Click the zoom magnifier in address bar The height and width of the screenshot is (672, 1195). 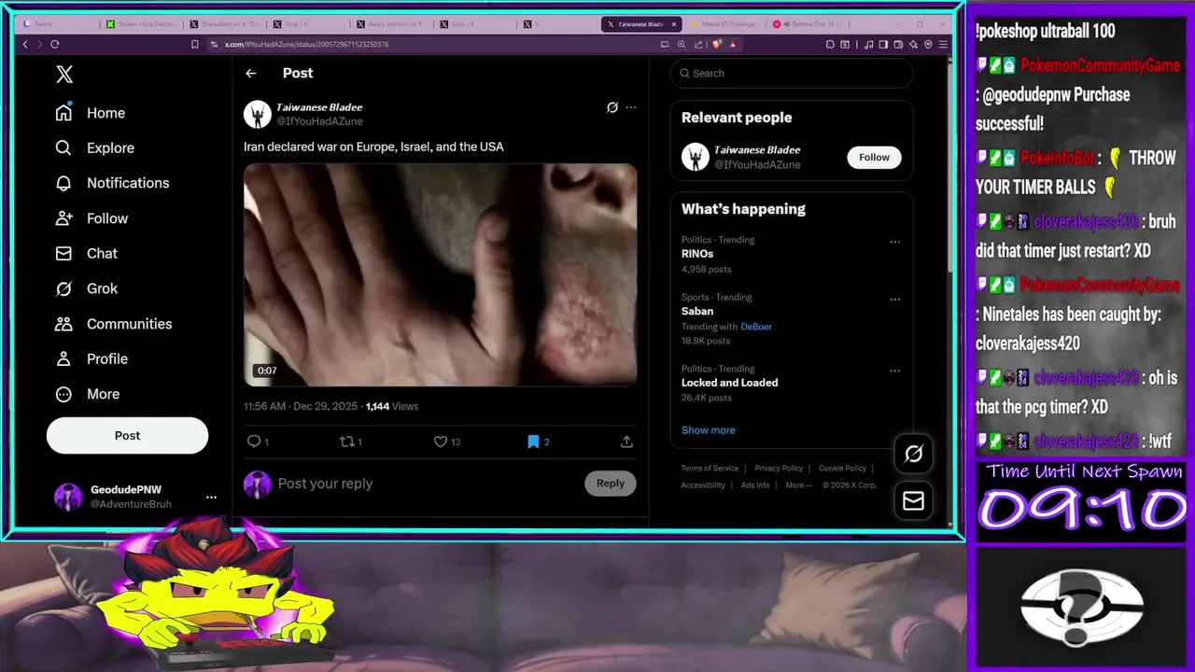(682, 44)
